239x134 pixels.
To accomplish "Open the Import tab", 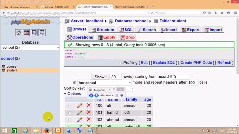I will coord(213,30).
